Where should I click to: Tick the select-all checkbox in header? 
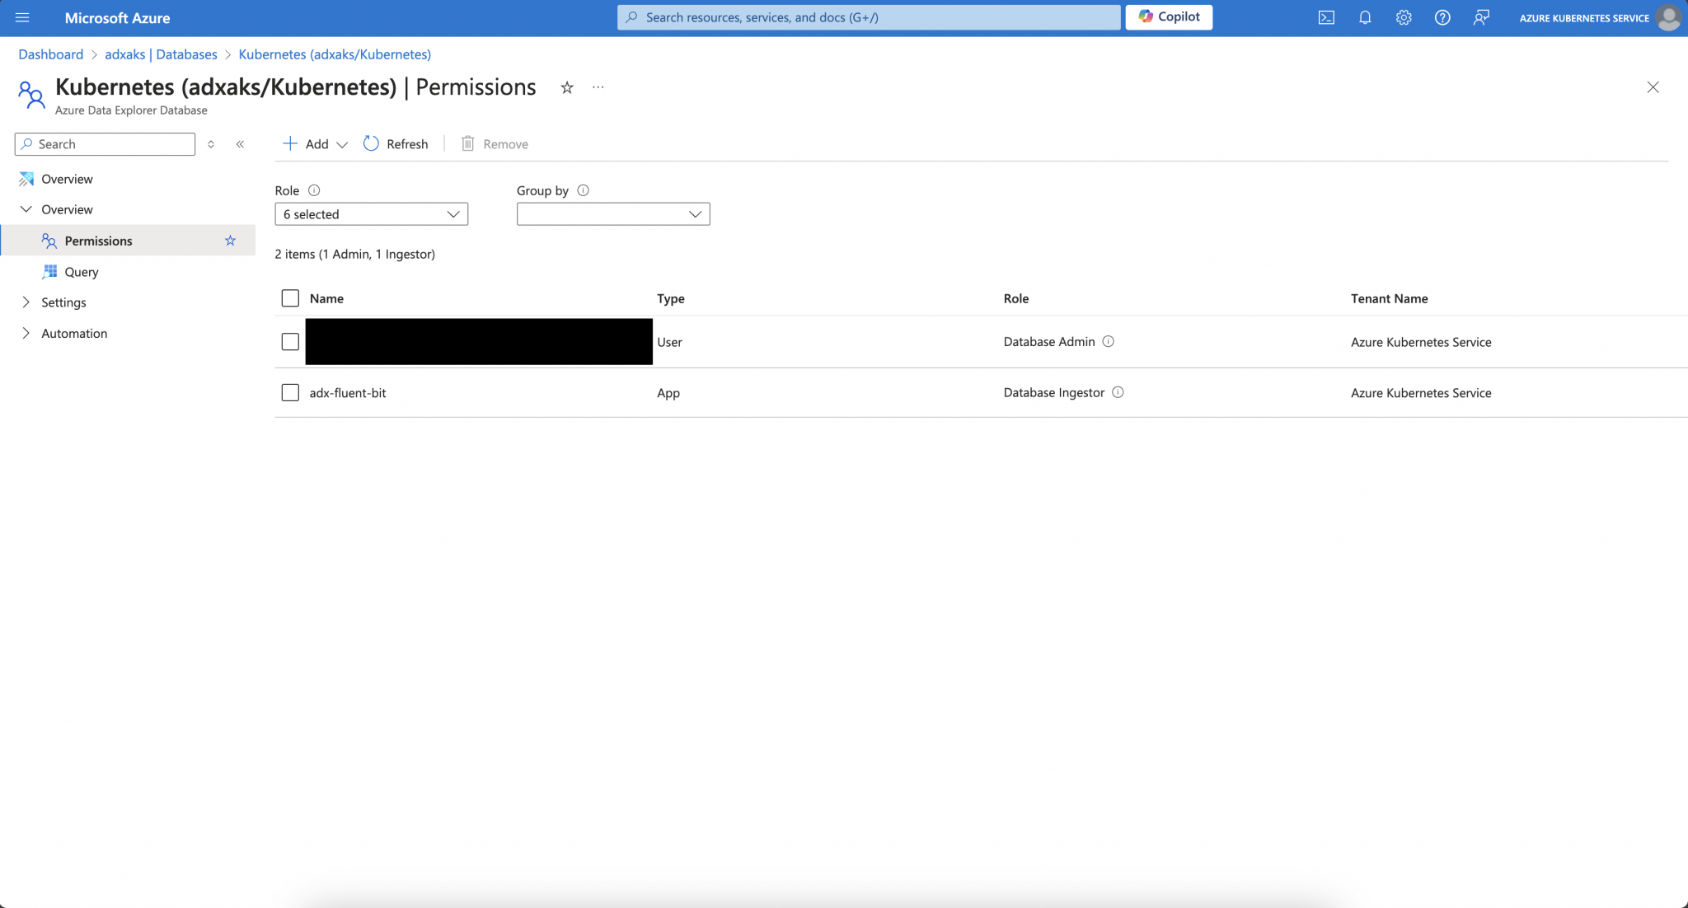point(290,298)
